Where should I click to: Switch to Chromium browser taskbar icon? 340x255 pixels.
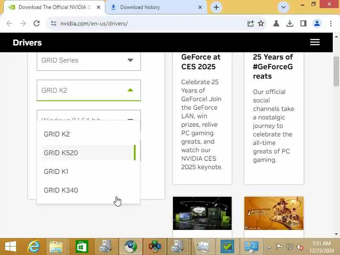(x=130, y=246)
